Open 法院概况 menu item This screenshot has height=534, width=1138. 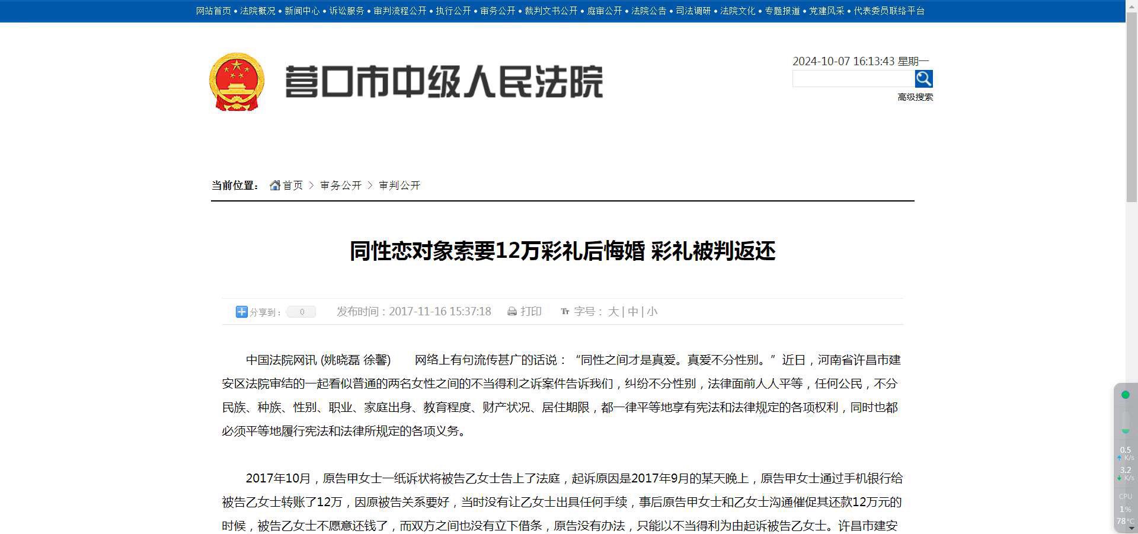(x=258, y=11)
